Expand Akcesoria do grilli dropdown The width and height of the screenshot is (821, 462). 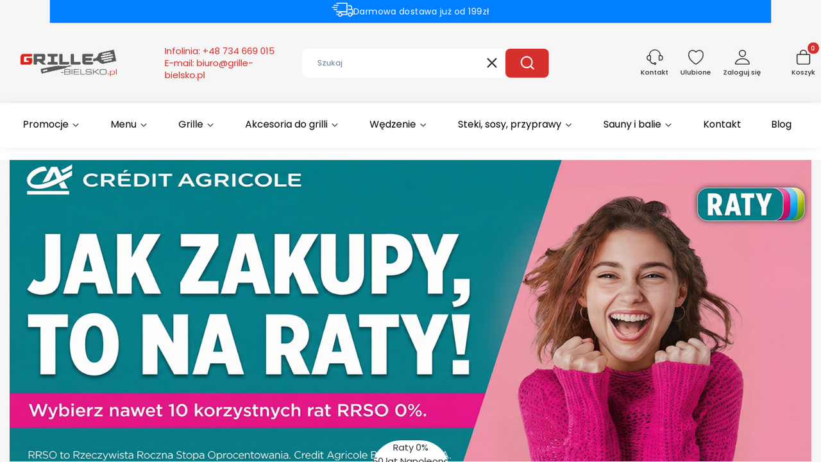point(292,124)
